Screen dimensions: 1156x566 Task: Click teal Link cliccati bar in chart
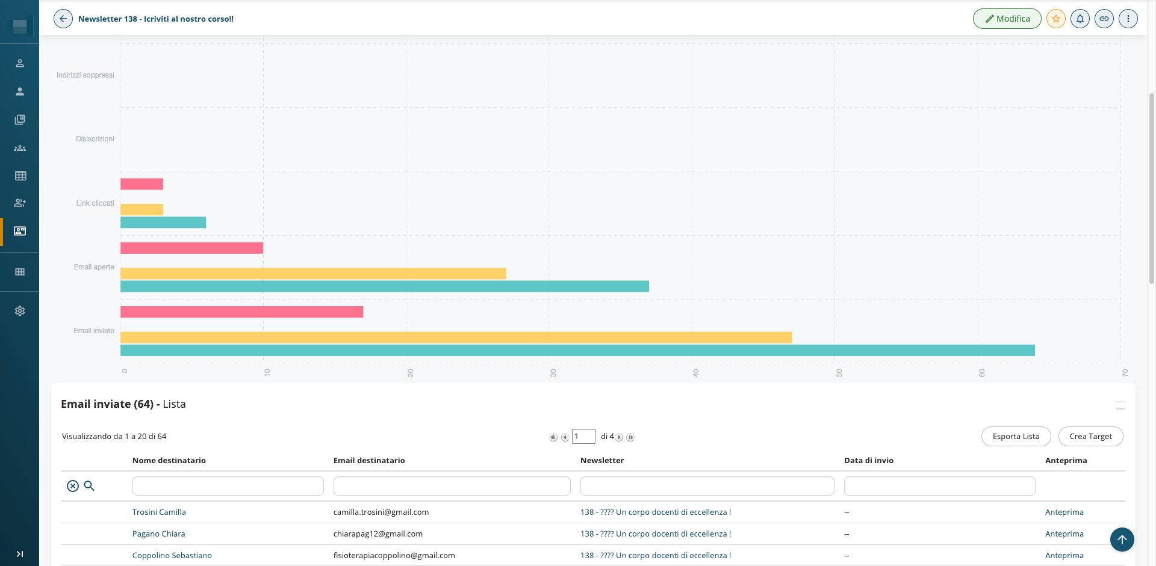[163, 223]
